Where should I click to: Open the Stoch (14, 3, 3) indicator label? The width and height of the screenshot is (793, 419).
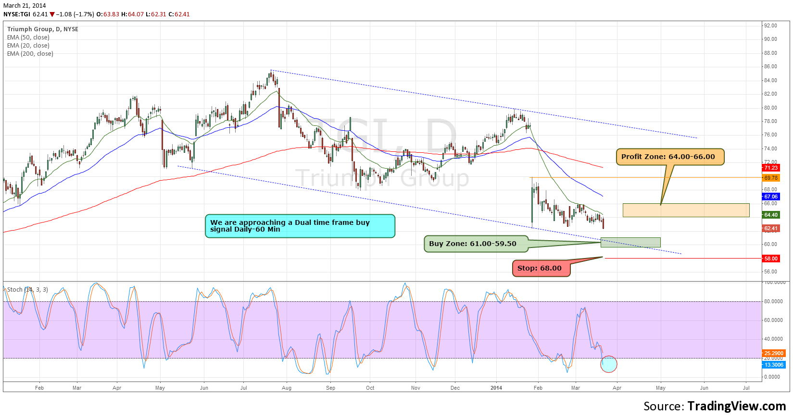pyautogui.click(x=27, y=290)
